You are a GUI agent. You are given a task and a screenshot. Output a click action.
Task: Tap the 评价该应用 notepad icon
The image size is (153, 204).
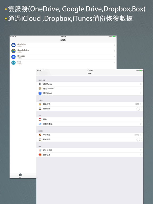pos(40,150)
